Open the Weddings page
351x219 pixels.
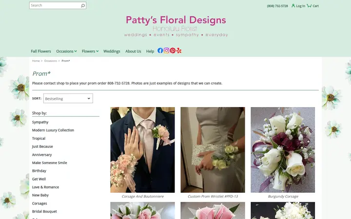(112, 51)
